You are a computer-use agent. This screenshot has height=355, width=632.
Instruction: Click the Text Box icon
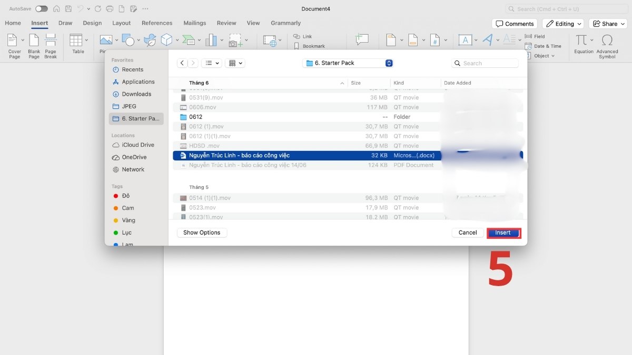pyautogui.click(x=466, y=40)
